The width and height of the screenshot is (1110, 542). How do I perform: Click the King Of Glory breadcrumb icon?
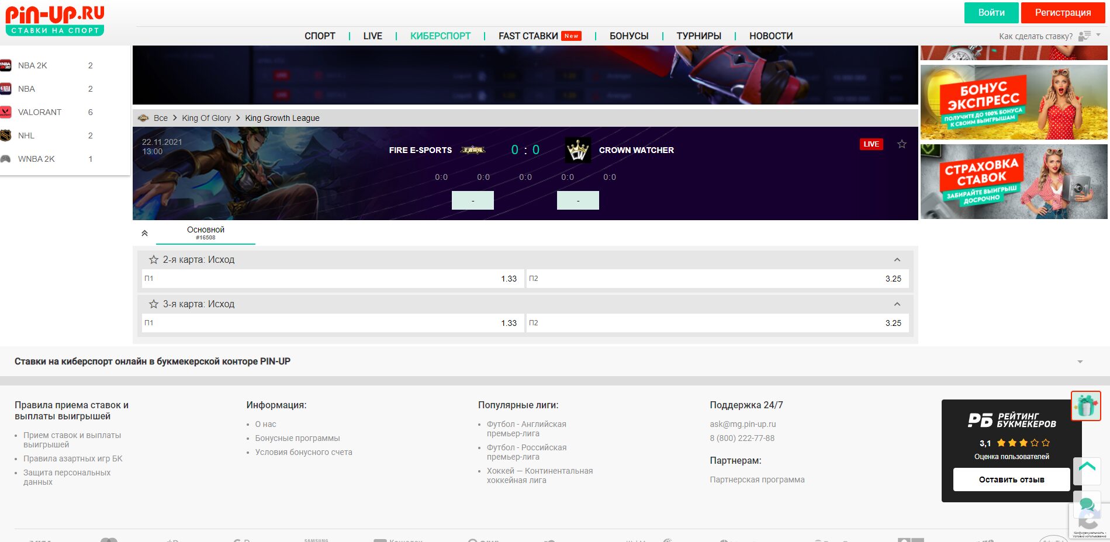coord(143,118)
